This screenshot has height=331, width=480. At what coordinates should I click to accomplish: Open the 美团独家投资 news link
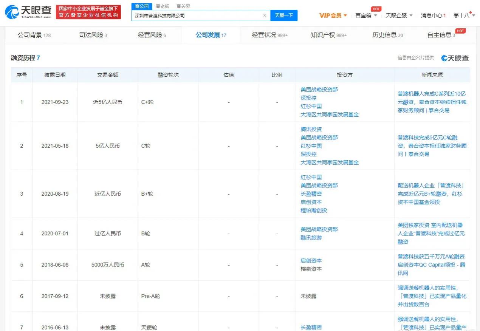(431, 234)
